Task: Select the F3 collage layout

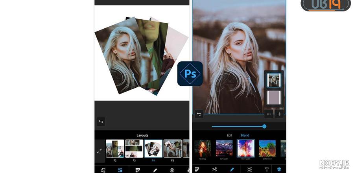Action: [134, 149]
